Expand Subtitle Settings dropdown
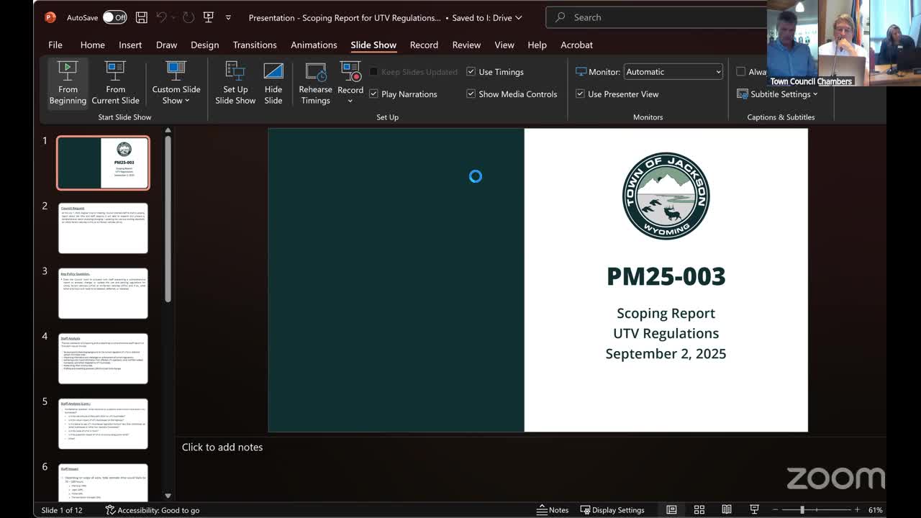Image resolution: width=921 pixels, height=518 pixels. [x=777, y=94]
